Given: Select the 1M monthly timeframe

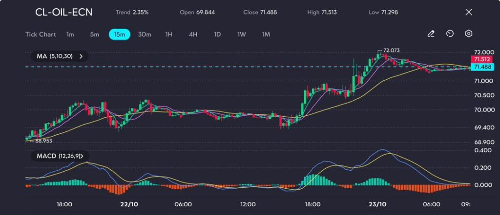Looking at the screenshot, I should click(266, 35).
